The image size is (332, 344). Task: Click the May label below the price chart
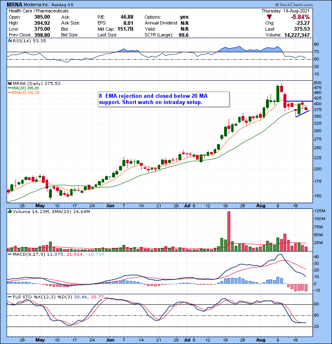(x=40, y=206)
